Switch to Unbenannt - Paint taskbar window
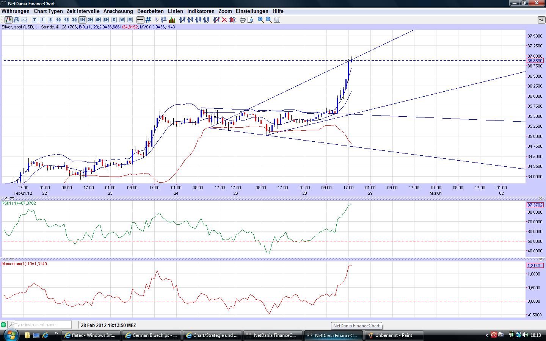Viewport: 546px width, 341px height. [x=394, y=335]
